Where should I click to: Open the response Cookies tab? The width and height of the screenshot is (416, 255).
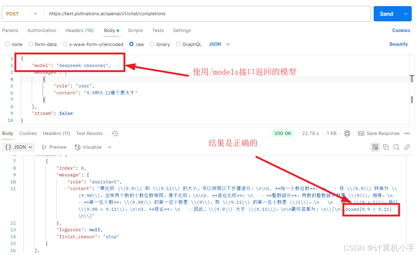tap(28, 133)
